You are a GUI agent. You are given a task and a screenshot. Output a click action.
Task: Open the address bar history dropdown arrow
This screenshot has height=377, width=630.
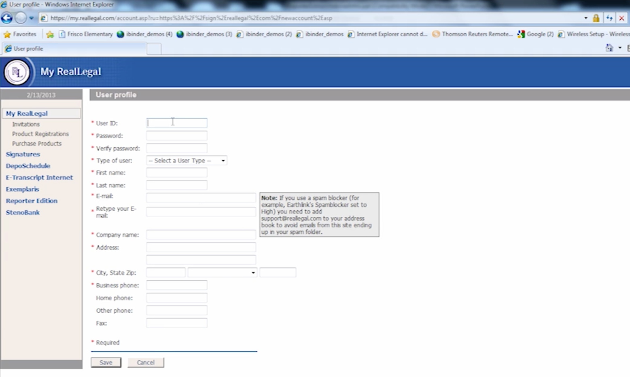point(585,18)
